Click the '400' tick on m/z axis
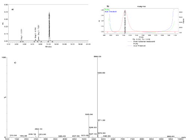This screenshot has height=140, width=187. [65, 139]
